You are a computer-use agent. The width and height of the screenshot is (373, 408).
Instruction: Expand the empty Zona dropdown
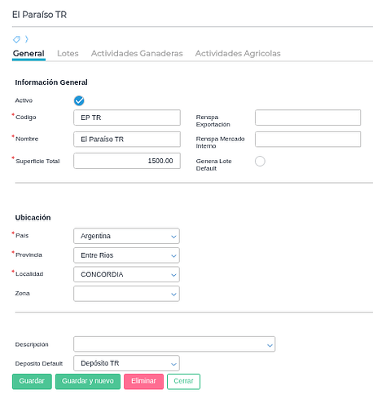tap(126, 294)
